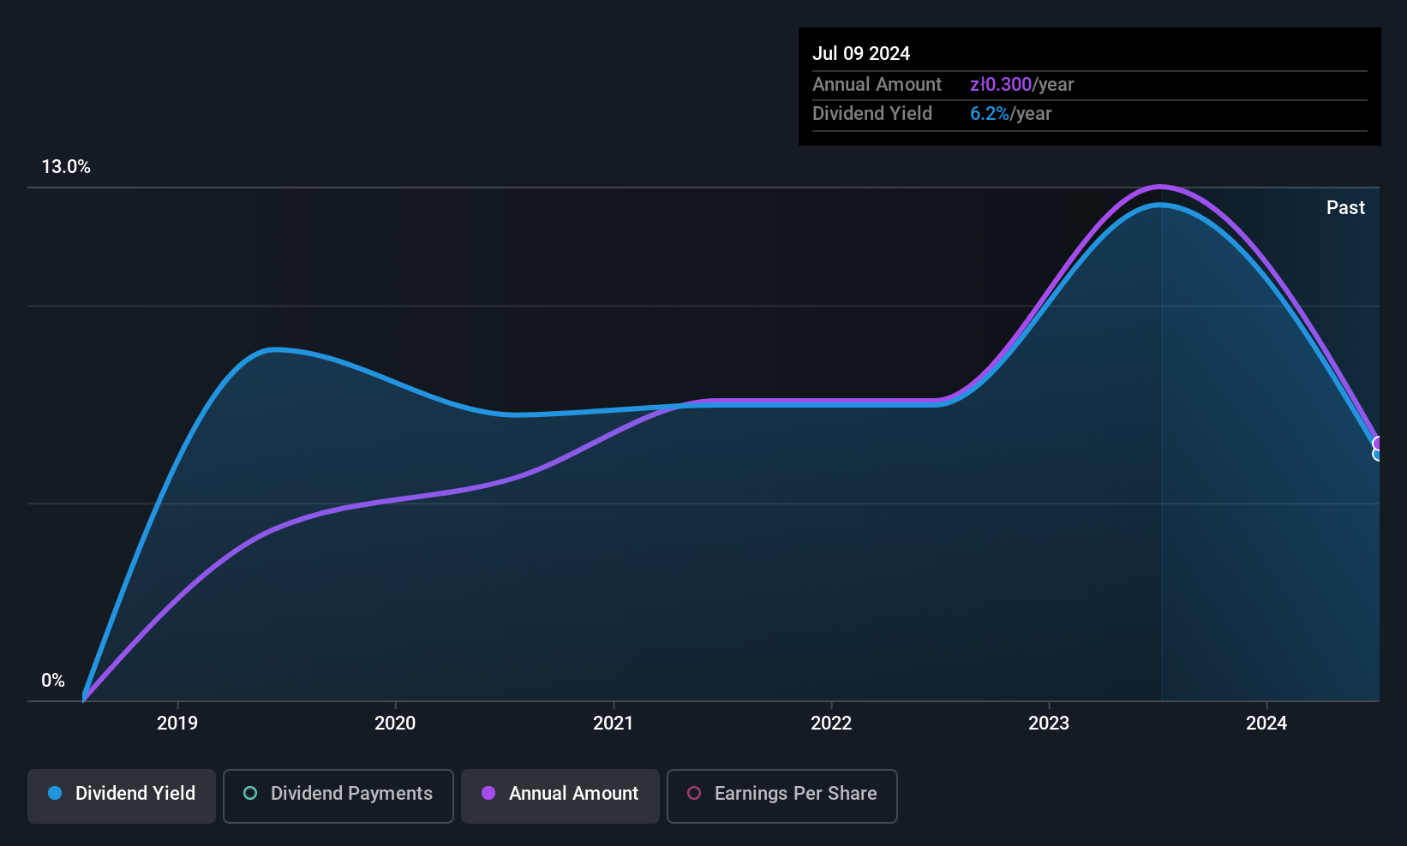Click the Jul 09 2024 tooltip date
Image resolution: width=1407 pixels, height=846 pixels.
click(861, 53)
